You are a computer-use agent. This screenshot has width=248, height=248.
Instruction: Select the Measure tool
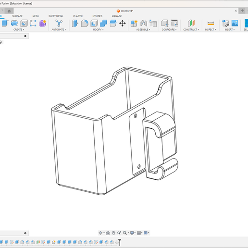point(211,24)
